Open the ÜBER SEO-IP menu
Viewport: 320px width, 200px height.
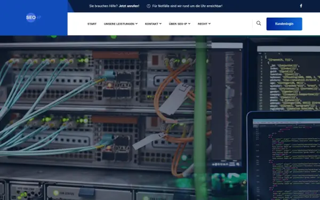tap(180, 24)
